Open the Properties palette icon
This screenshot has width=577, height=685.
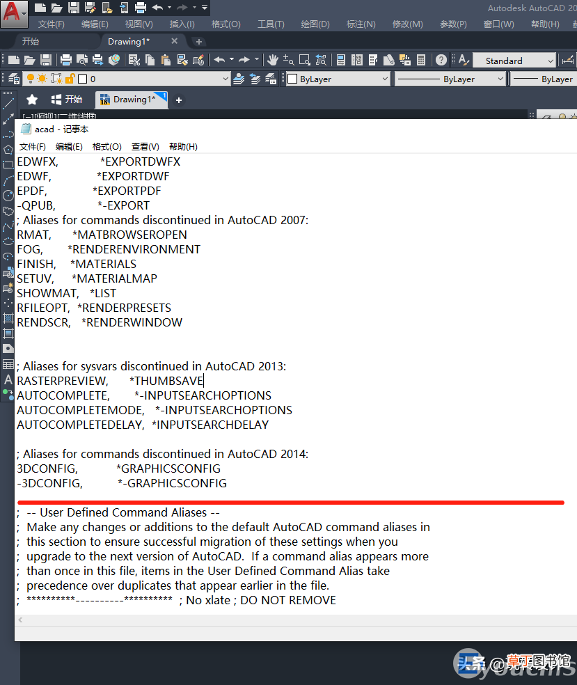pos(341,60)
